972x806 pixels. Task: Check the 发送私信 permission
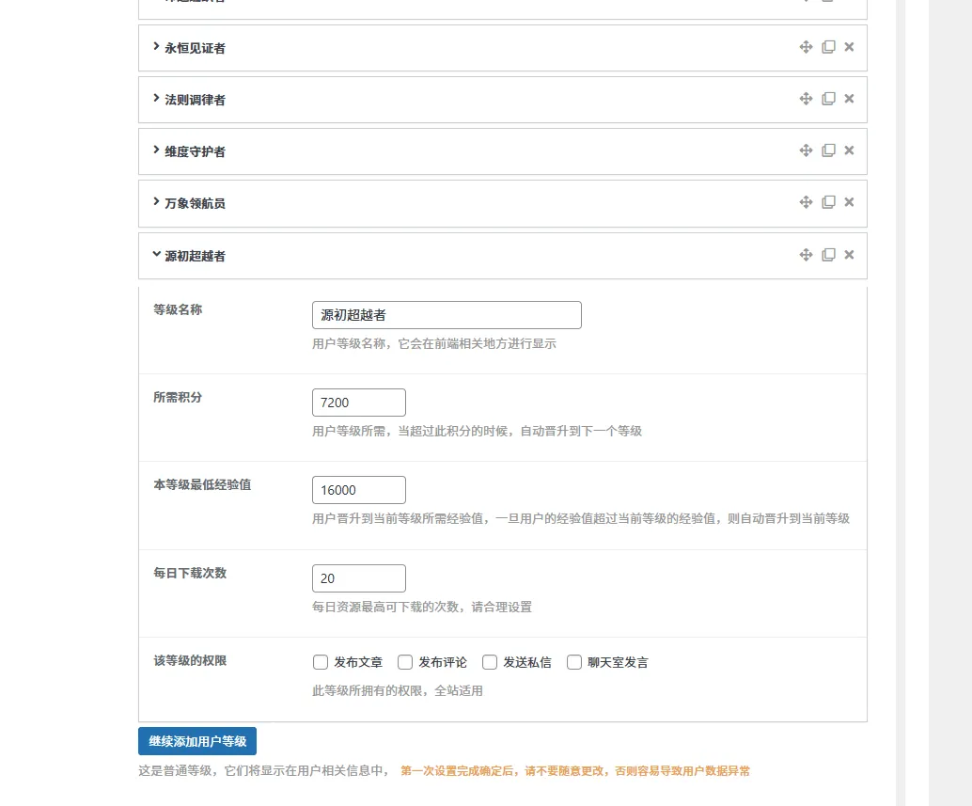(490, 662)
